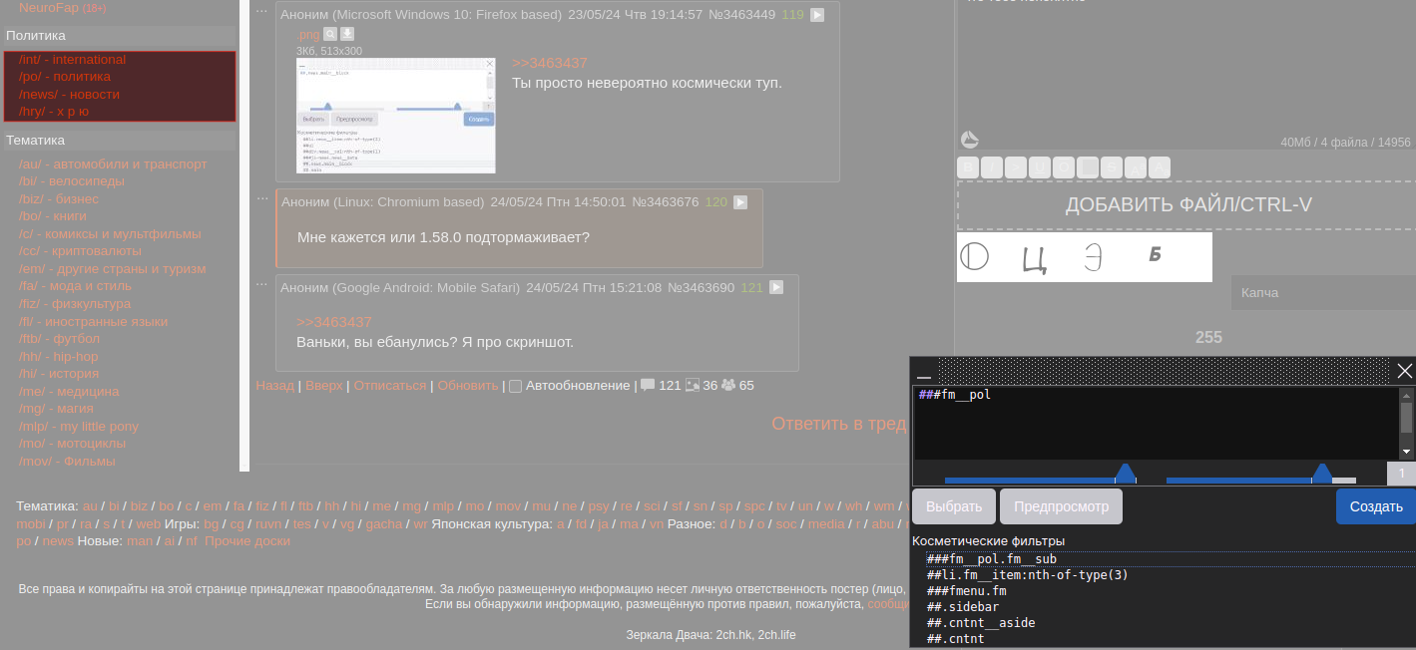Click the picker result count box showing 1
The image size is (1416, 650).
[1401, 474]
